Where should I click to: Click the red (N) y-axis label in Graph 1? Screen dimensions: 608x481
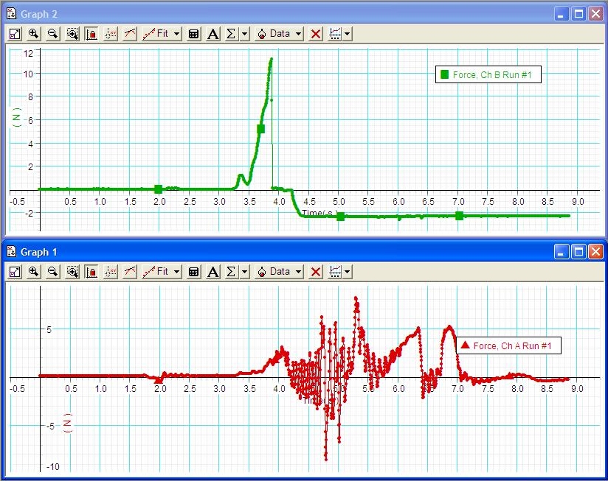tap(67, 423)
